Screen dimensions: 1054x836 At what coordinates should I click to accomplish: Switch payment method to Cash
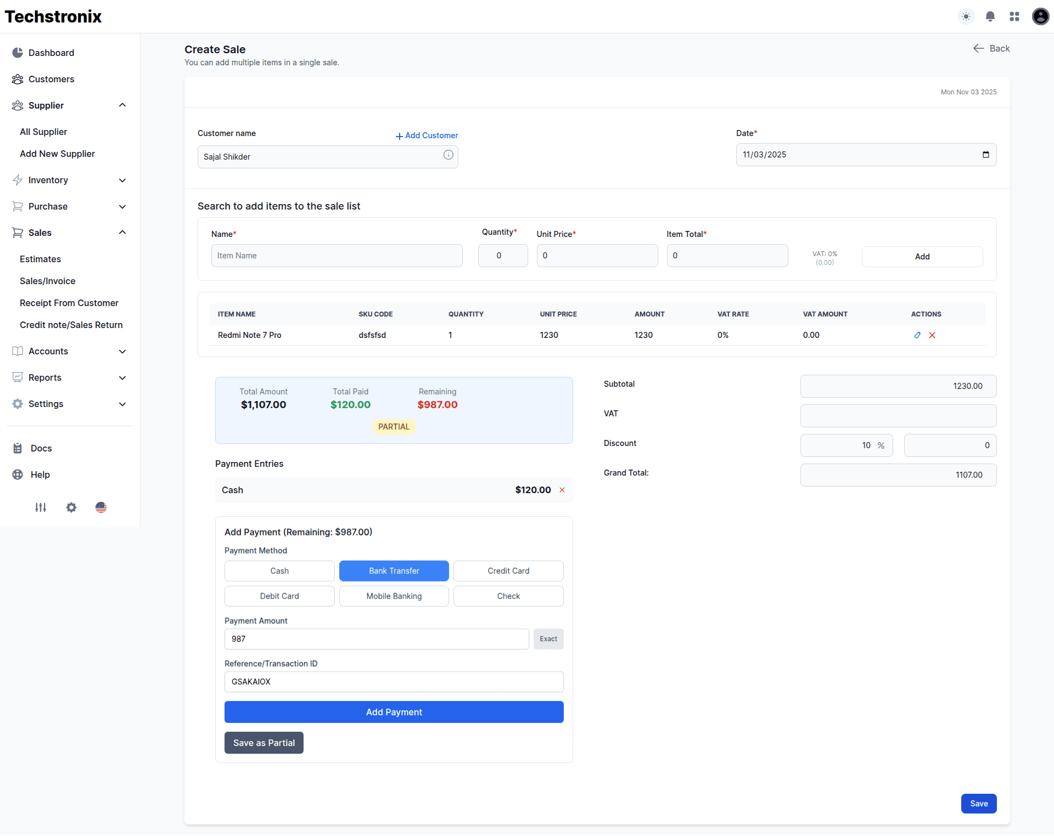tap(279, 570)
